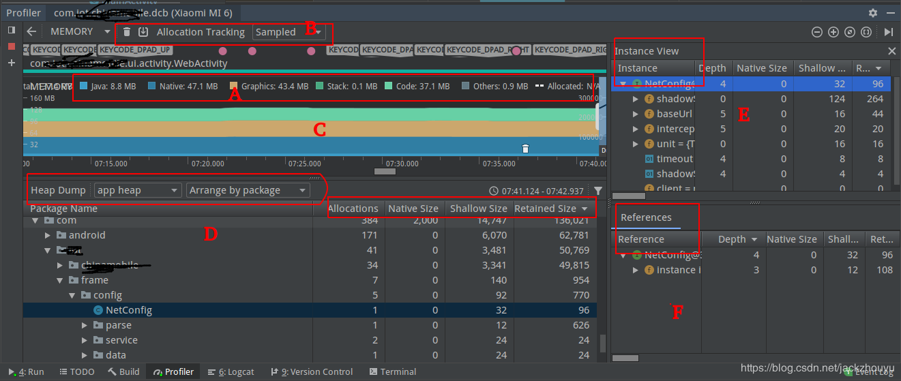Open the MEMORY profiler dropdown
Screen dimensions: 901x381
tap(80, 31)
